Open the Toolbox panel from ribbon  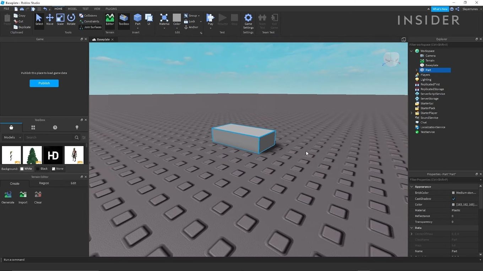124,19
